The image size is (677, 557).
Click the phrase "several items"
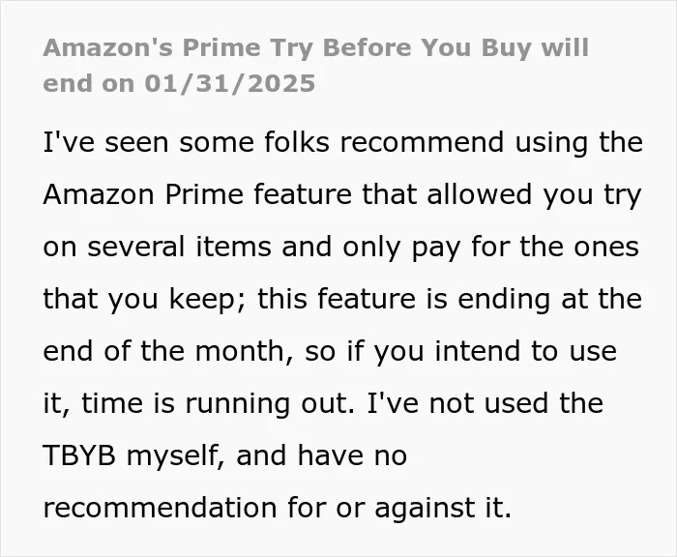[179, 247]
